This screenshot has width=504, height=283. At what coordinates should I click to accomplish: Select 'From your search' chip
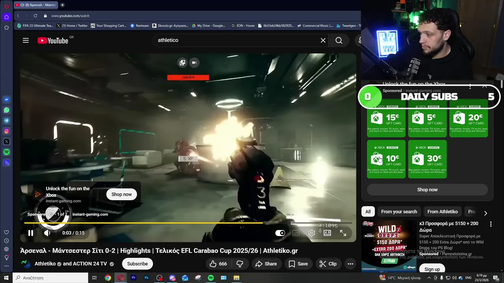click(399, 211)
